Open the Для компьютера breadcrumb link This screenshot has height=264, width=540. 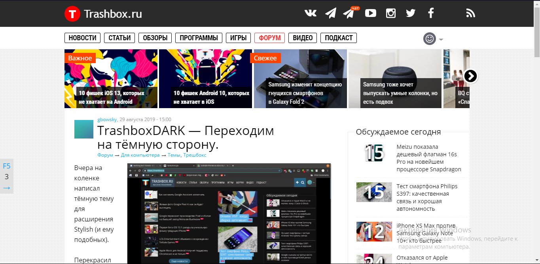pyautogui.click(x=140, y=155)
